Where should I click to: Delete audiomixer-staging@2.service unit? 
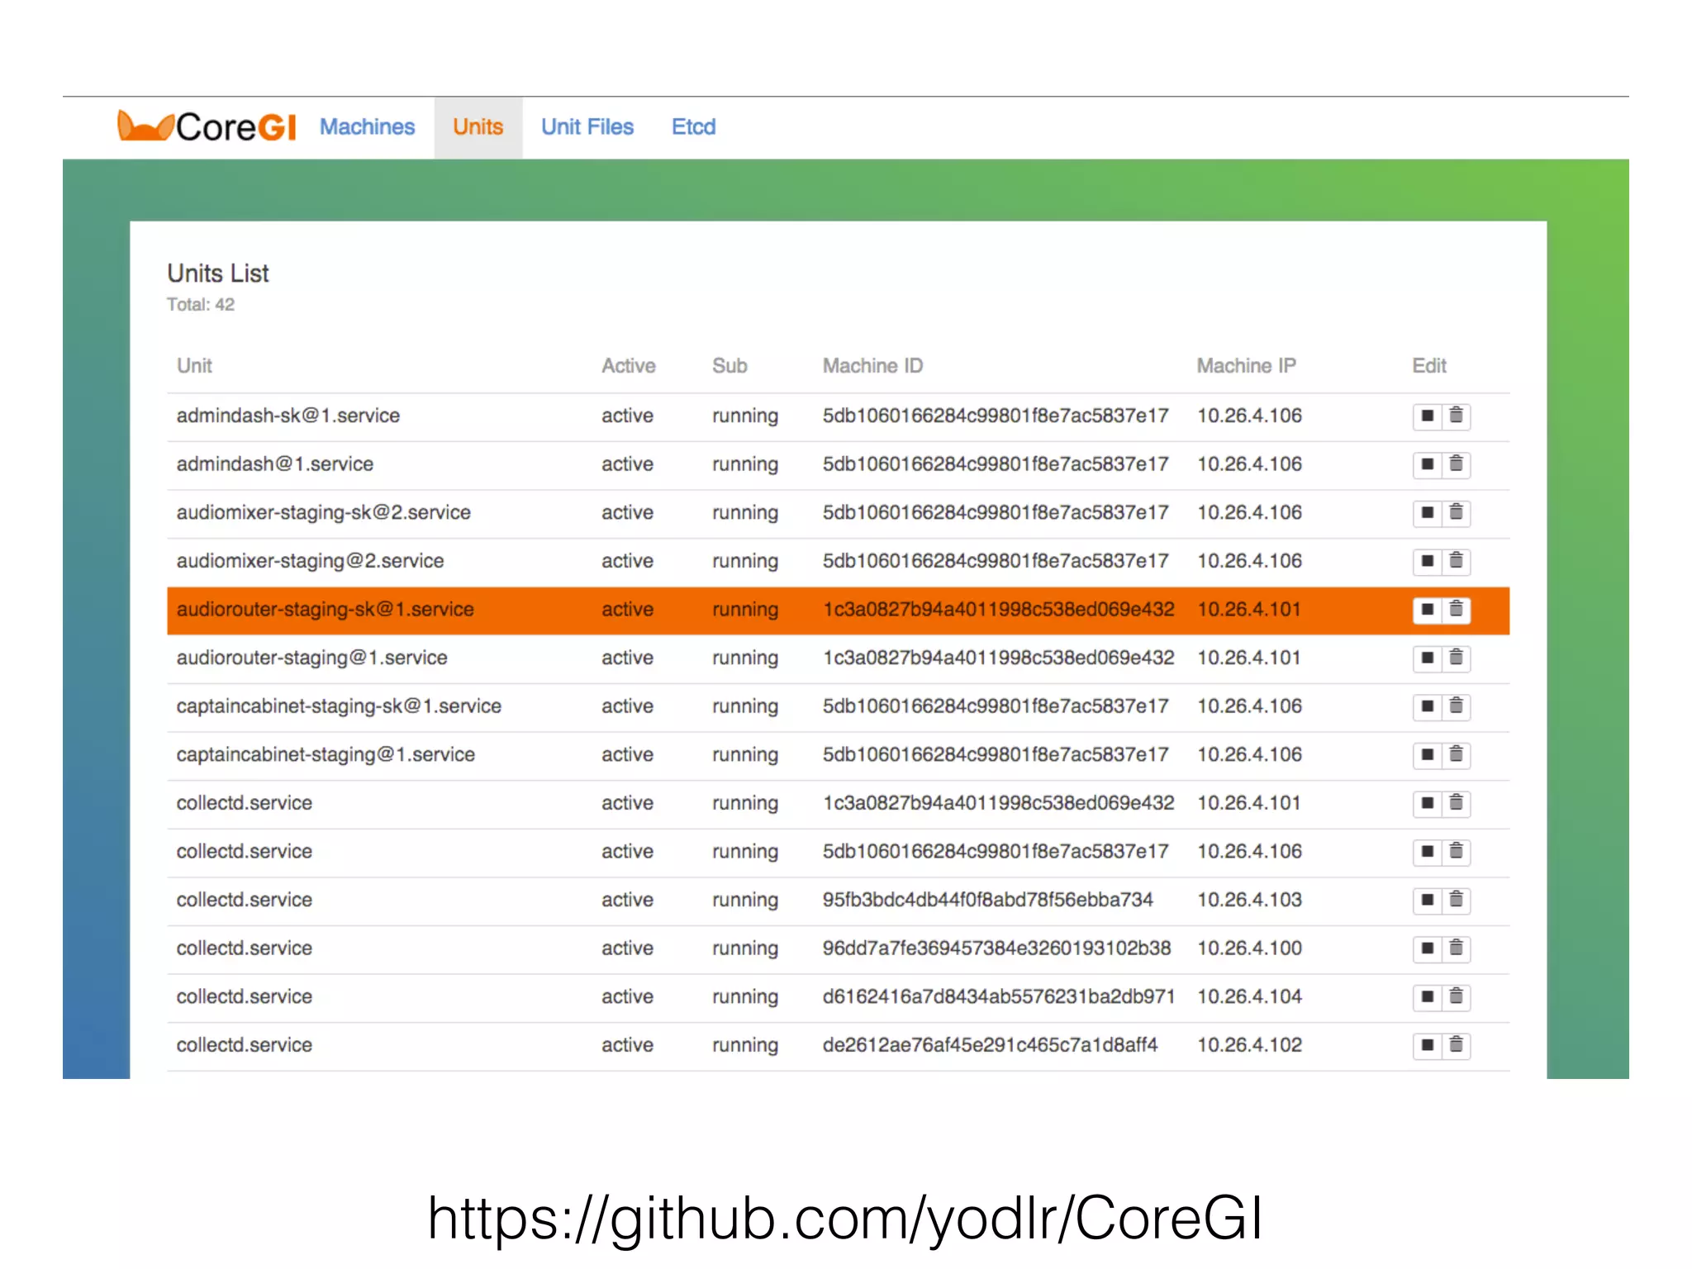tap(1456, 561)
